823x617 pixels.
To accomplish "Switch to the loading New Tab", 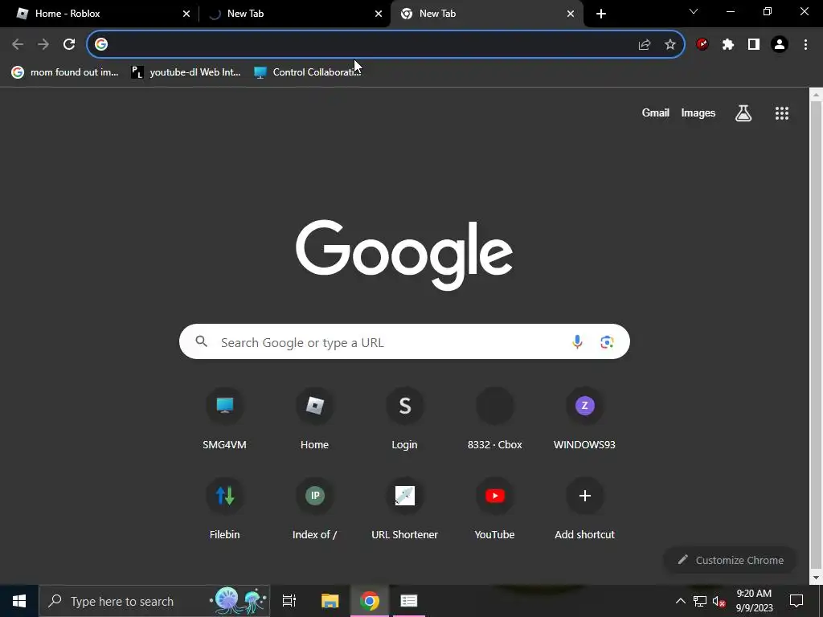I will pyautogui.click(x=294, y=14).
